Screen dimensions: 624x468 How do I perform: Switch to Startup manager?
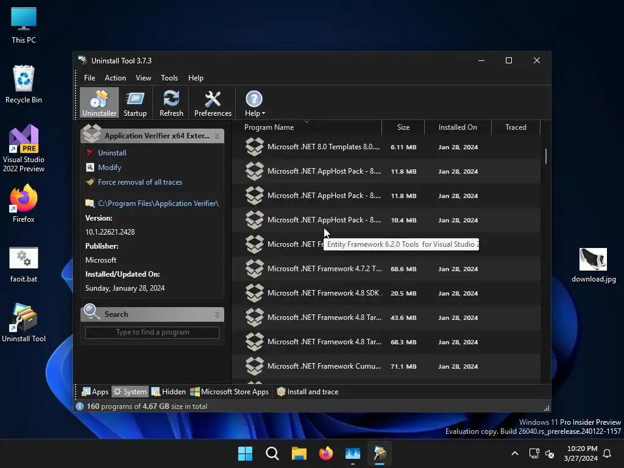coord(135,103)
